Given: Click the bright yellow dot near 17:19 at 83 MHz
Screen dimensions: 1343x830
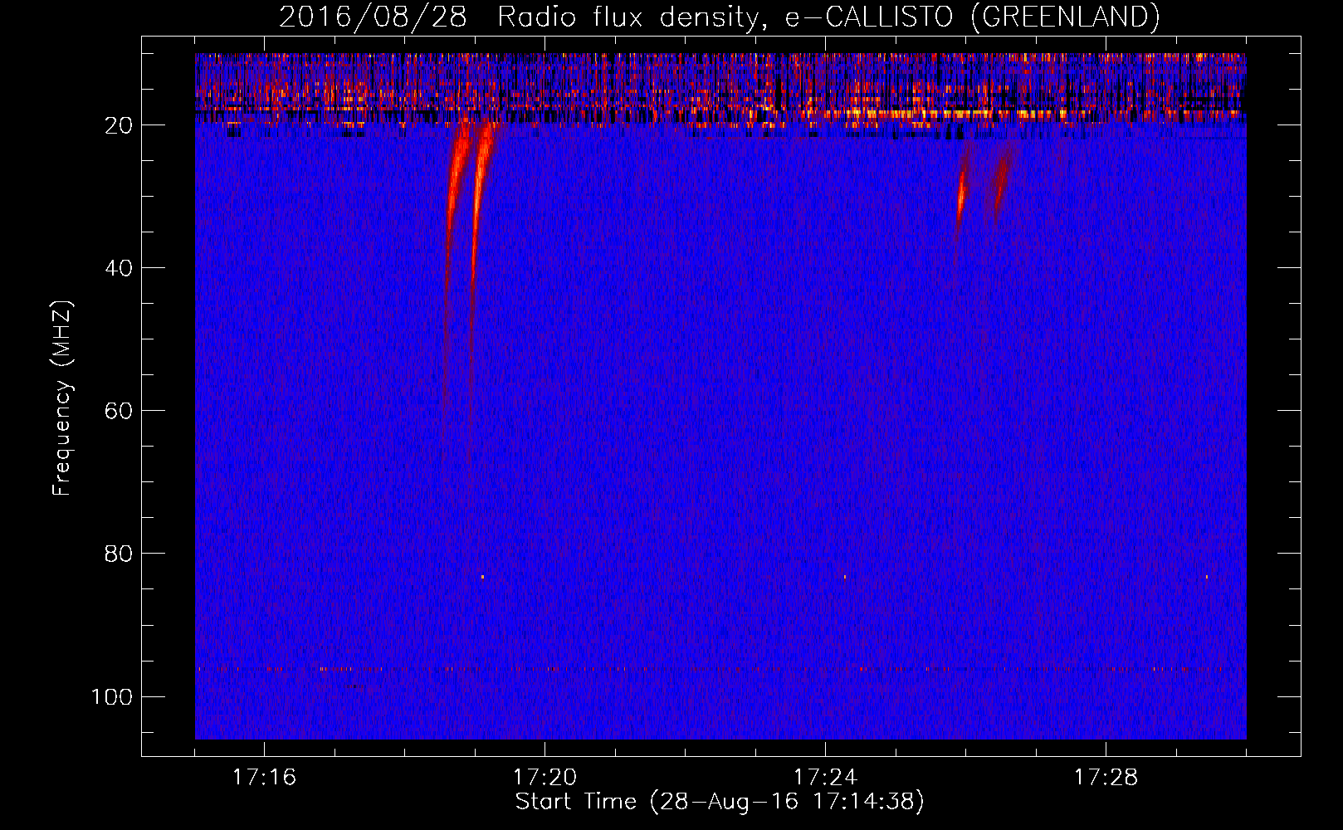Looking at the screenshot, I should pos(482,576).
